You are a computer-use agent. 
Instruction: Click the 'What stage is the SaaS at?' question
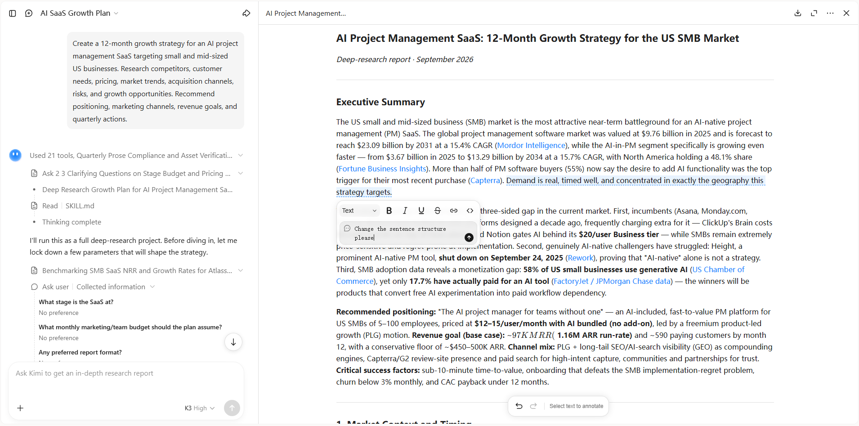click(x=76, y=302)
